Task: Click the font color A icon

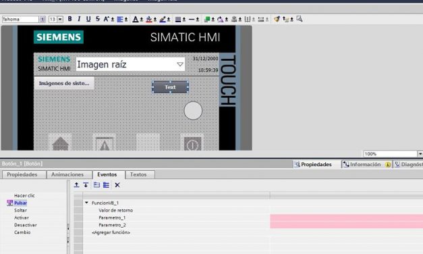Action: pos(136,19)
